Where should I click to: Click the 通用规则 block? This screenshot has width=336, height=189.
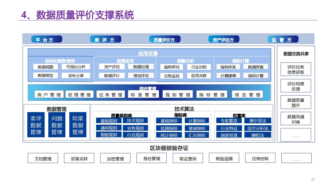109,128
